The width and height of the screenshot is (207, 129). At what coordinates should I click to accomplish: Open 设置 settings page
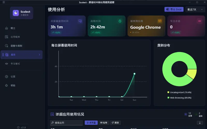click(21, 77)
